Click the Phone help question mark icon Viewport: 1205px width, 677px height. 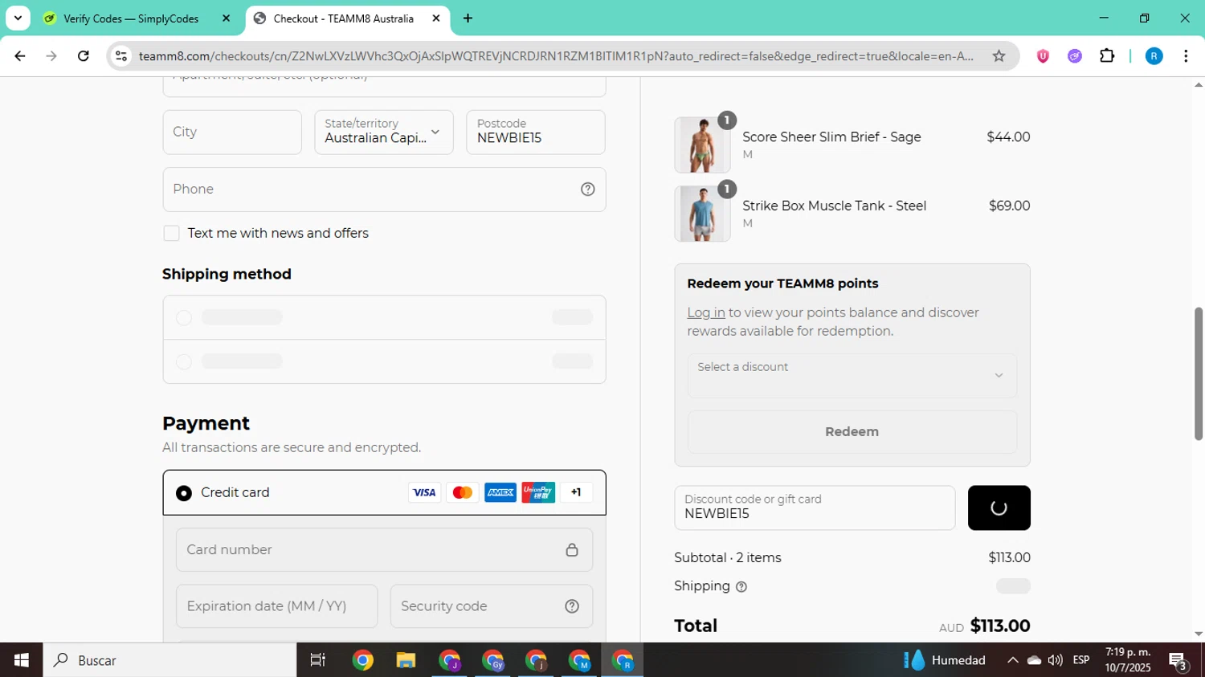pyautogui.click(x=588, y=190)
